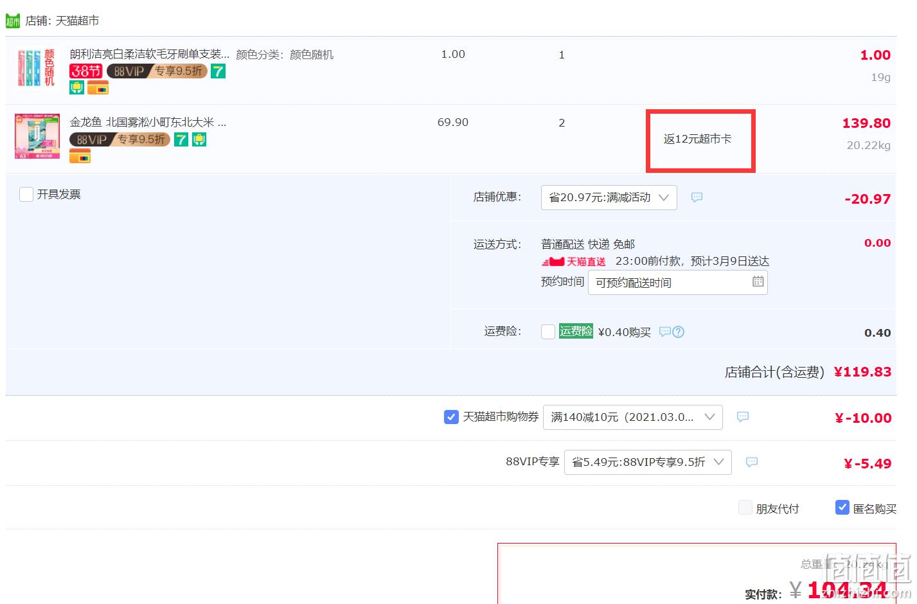The width and height of the screenshot is (917, 604).
Task: Expand the 88VIP专享 省5.49元 dropdown
Action: [648, 463]
